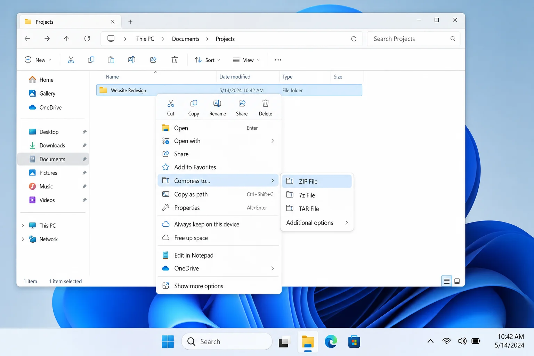Expand Additional options submenu

point(347,223)
